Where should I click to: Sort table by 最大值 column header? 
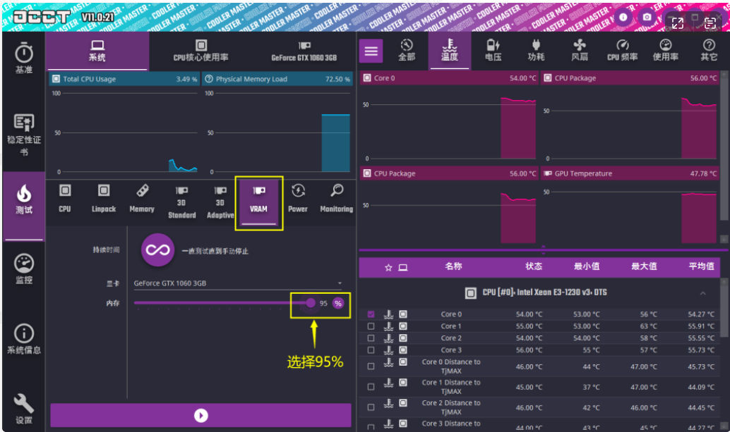[644, 266]
